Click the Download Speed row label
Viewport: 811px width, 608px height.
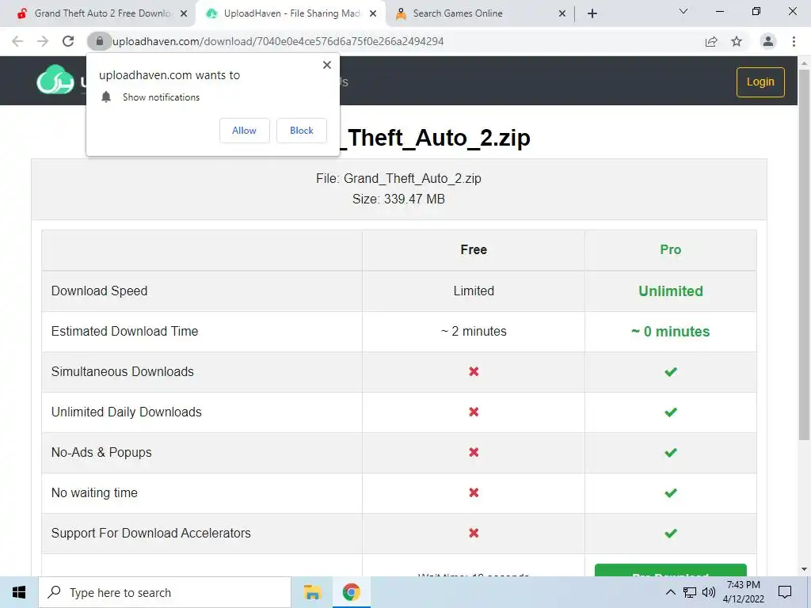99,291
